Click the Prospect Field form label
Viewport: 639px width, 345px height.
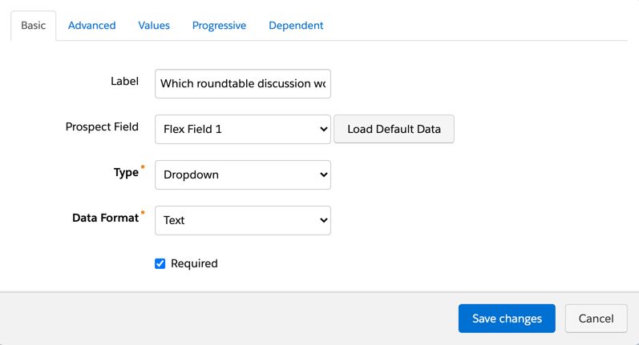(102, 127)
